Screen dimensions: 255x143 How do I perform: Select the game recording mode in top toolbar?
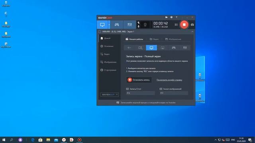[x=117, y=25]
